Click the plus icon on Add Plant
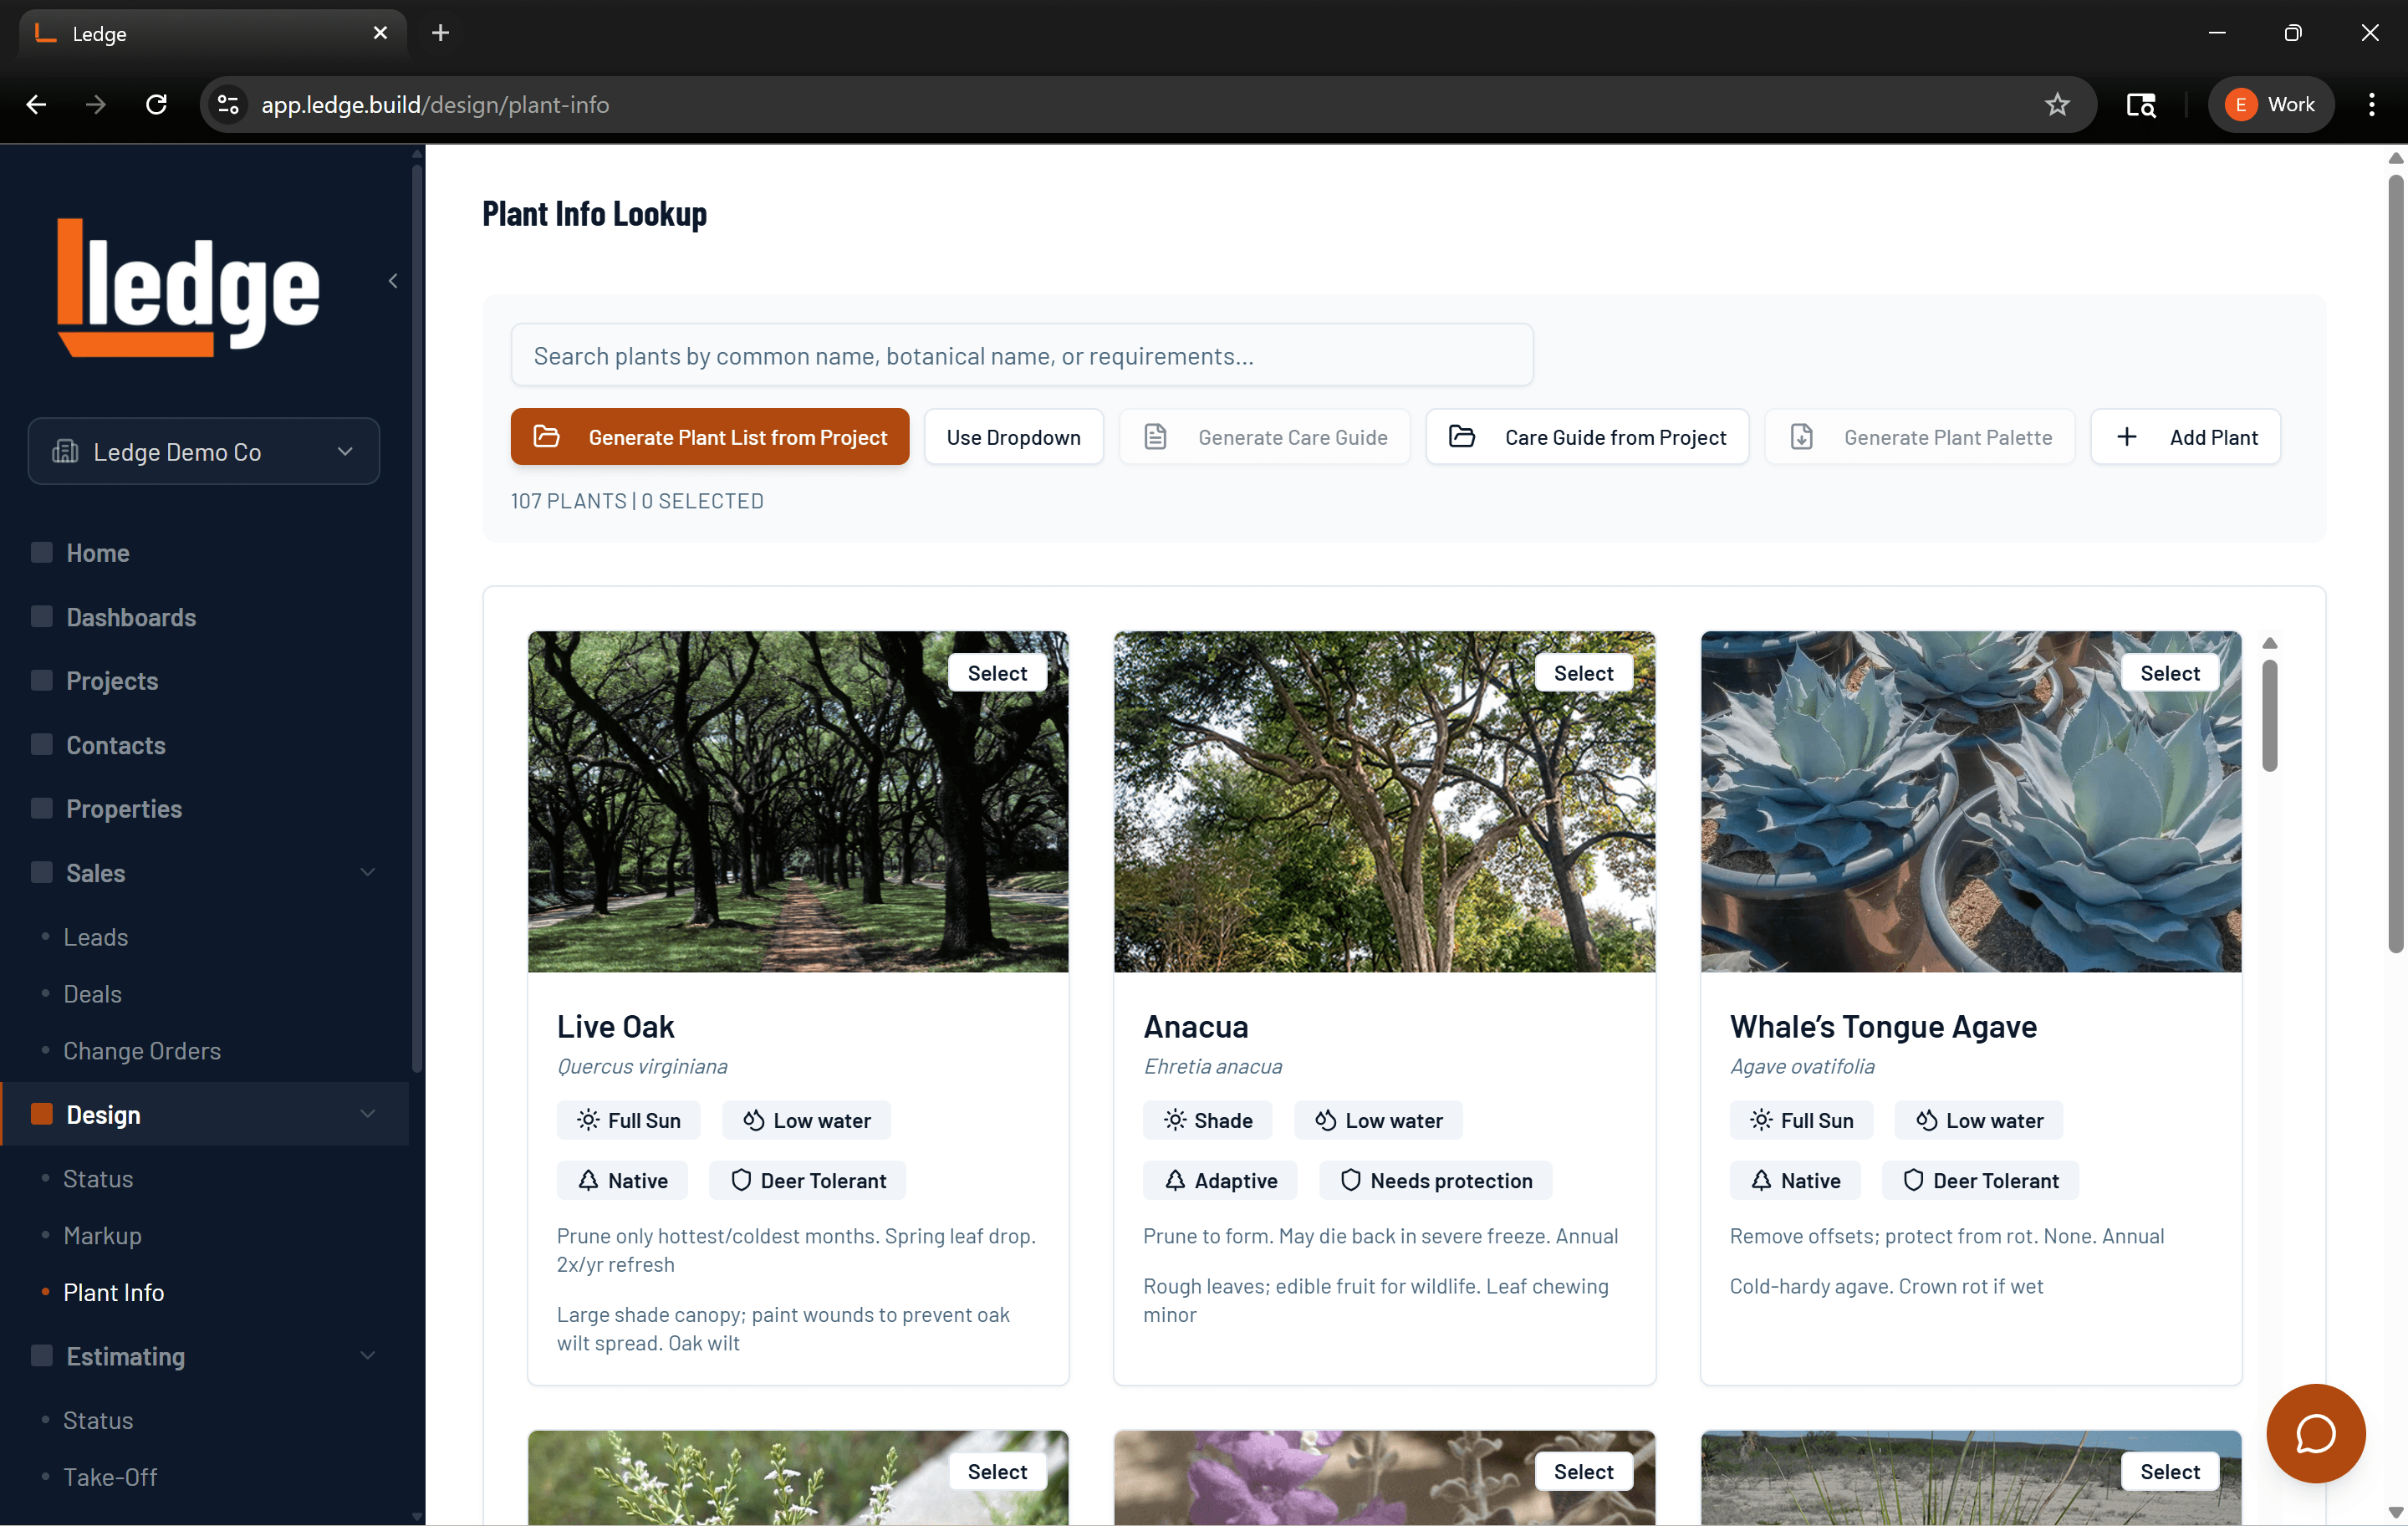 [2127, 436]
